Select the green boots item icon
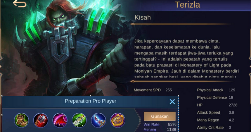 [21, 120]
